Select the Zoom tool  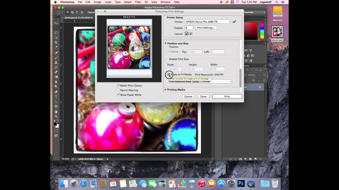point(56,116)
